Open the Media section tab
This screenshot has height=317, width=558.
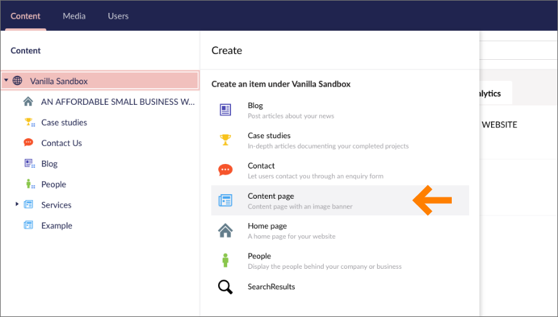click(x=74, y=16)
